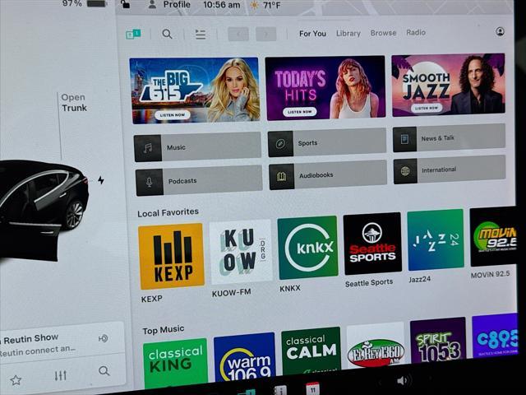Play the Seattle Sports station tile
The height and width of the screenshot is (395, 526).
(372, 244)
